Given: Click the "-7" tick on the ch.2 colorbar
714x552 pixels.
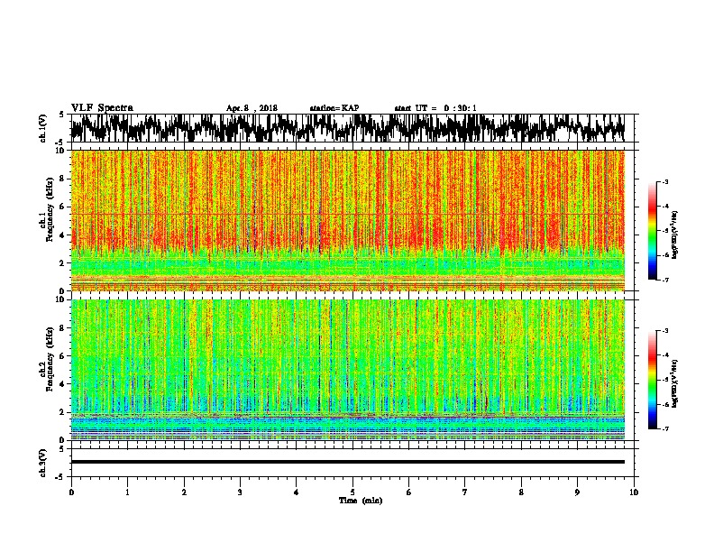Looking at the screenshot, I should coord(665,429).
